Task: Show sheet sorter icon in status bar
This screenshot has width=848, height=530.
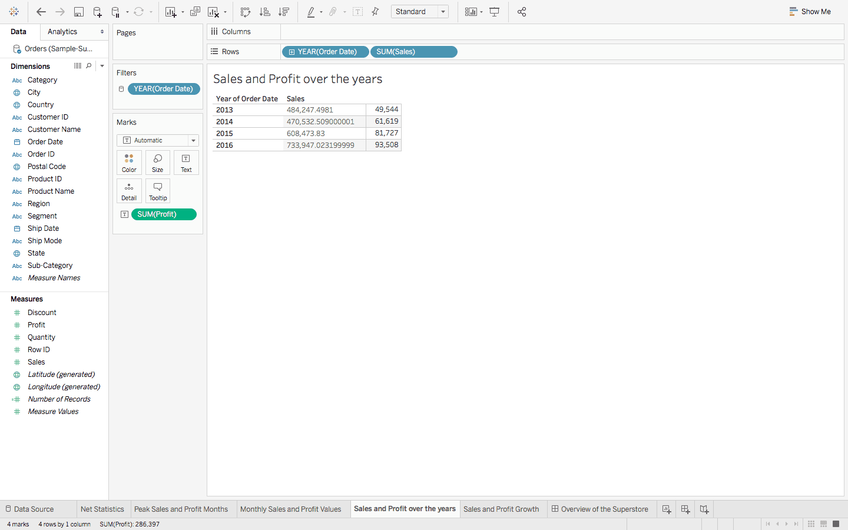Action: pyautogui.click(x=811, y=524)
